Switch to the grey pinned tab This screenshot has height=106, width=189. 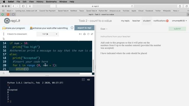coord(13,14)
